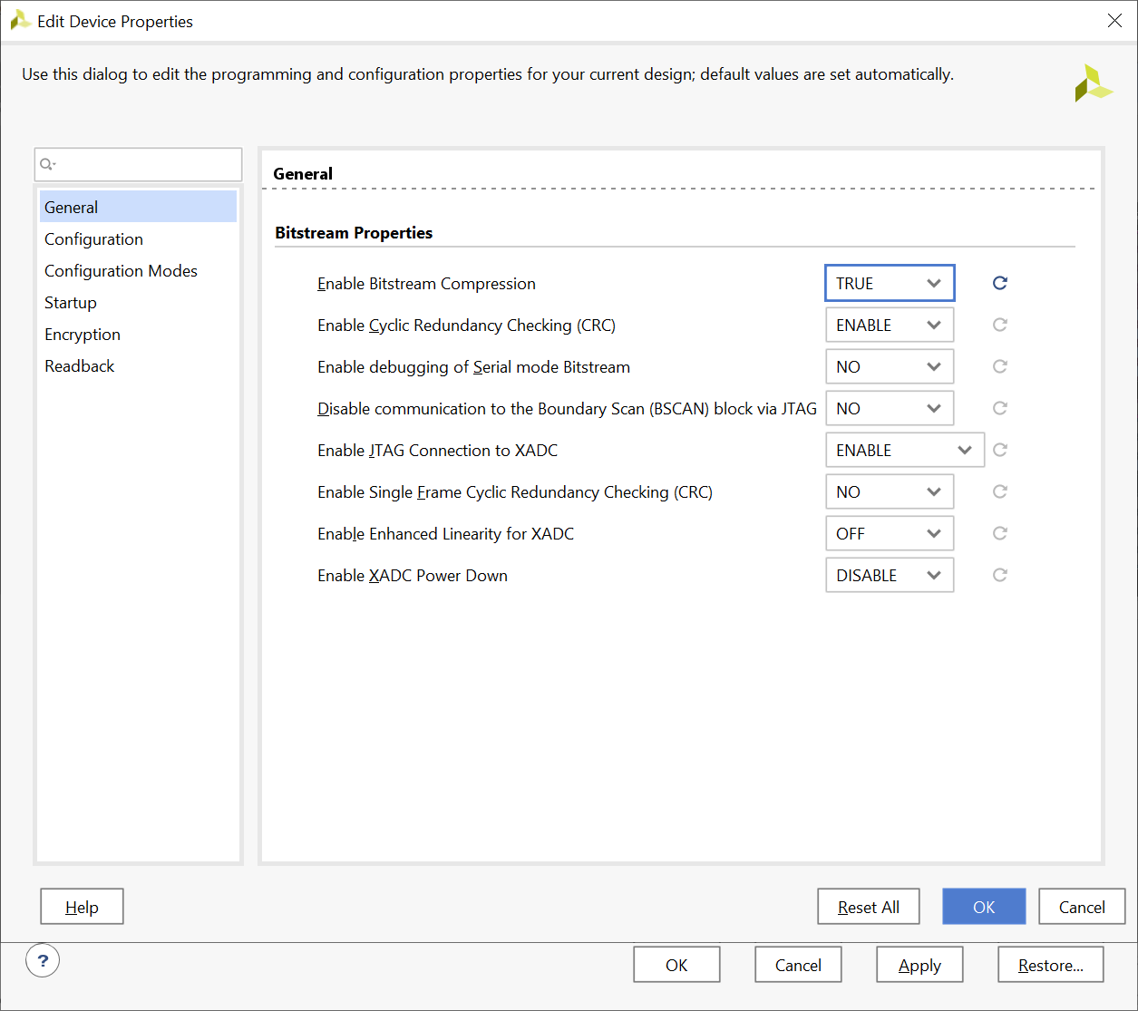Focus the category search field
1138x1011 pixels.
point(138,164)
